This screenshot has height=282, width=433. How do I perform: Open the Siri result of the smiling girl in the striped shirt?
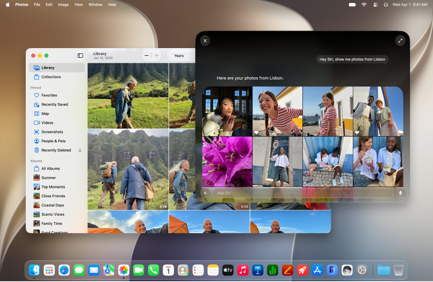click(x=277, y=111)
